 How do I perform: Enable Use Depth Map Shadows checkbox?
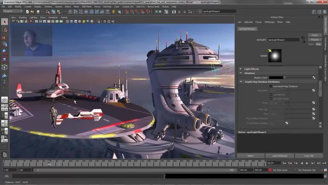(271, 86)
